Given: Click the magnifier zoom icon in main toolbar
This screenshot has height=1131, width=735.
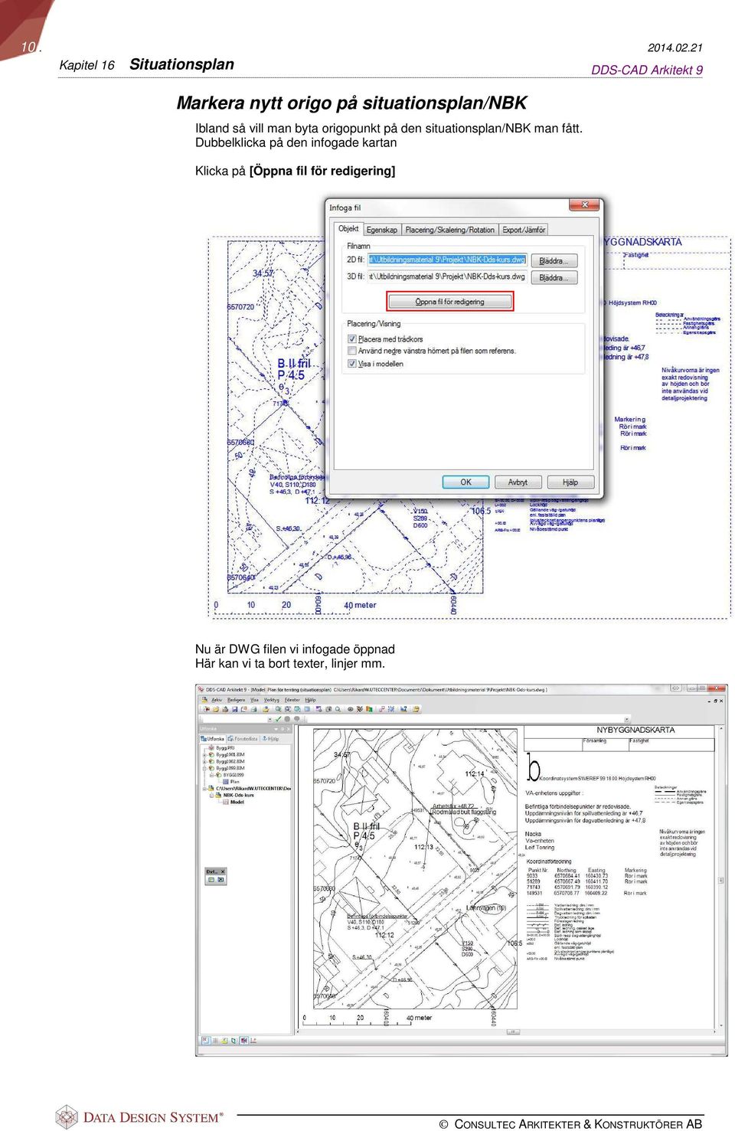Looking at the screenshot, I should click(338, 709).
